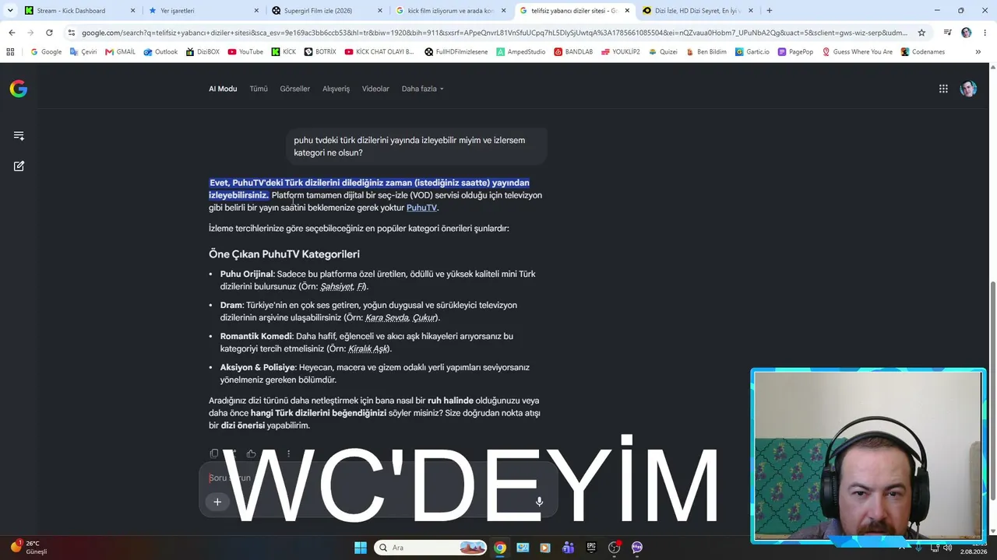Open the BANDLAB bookmark
997x560 pixels.
click(573, 52)
